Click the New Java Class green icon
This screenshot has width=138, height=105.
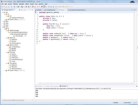29,7
